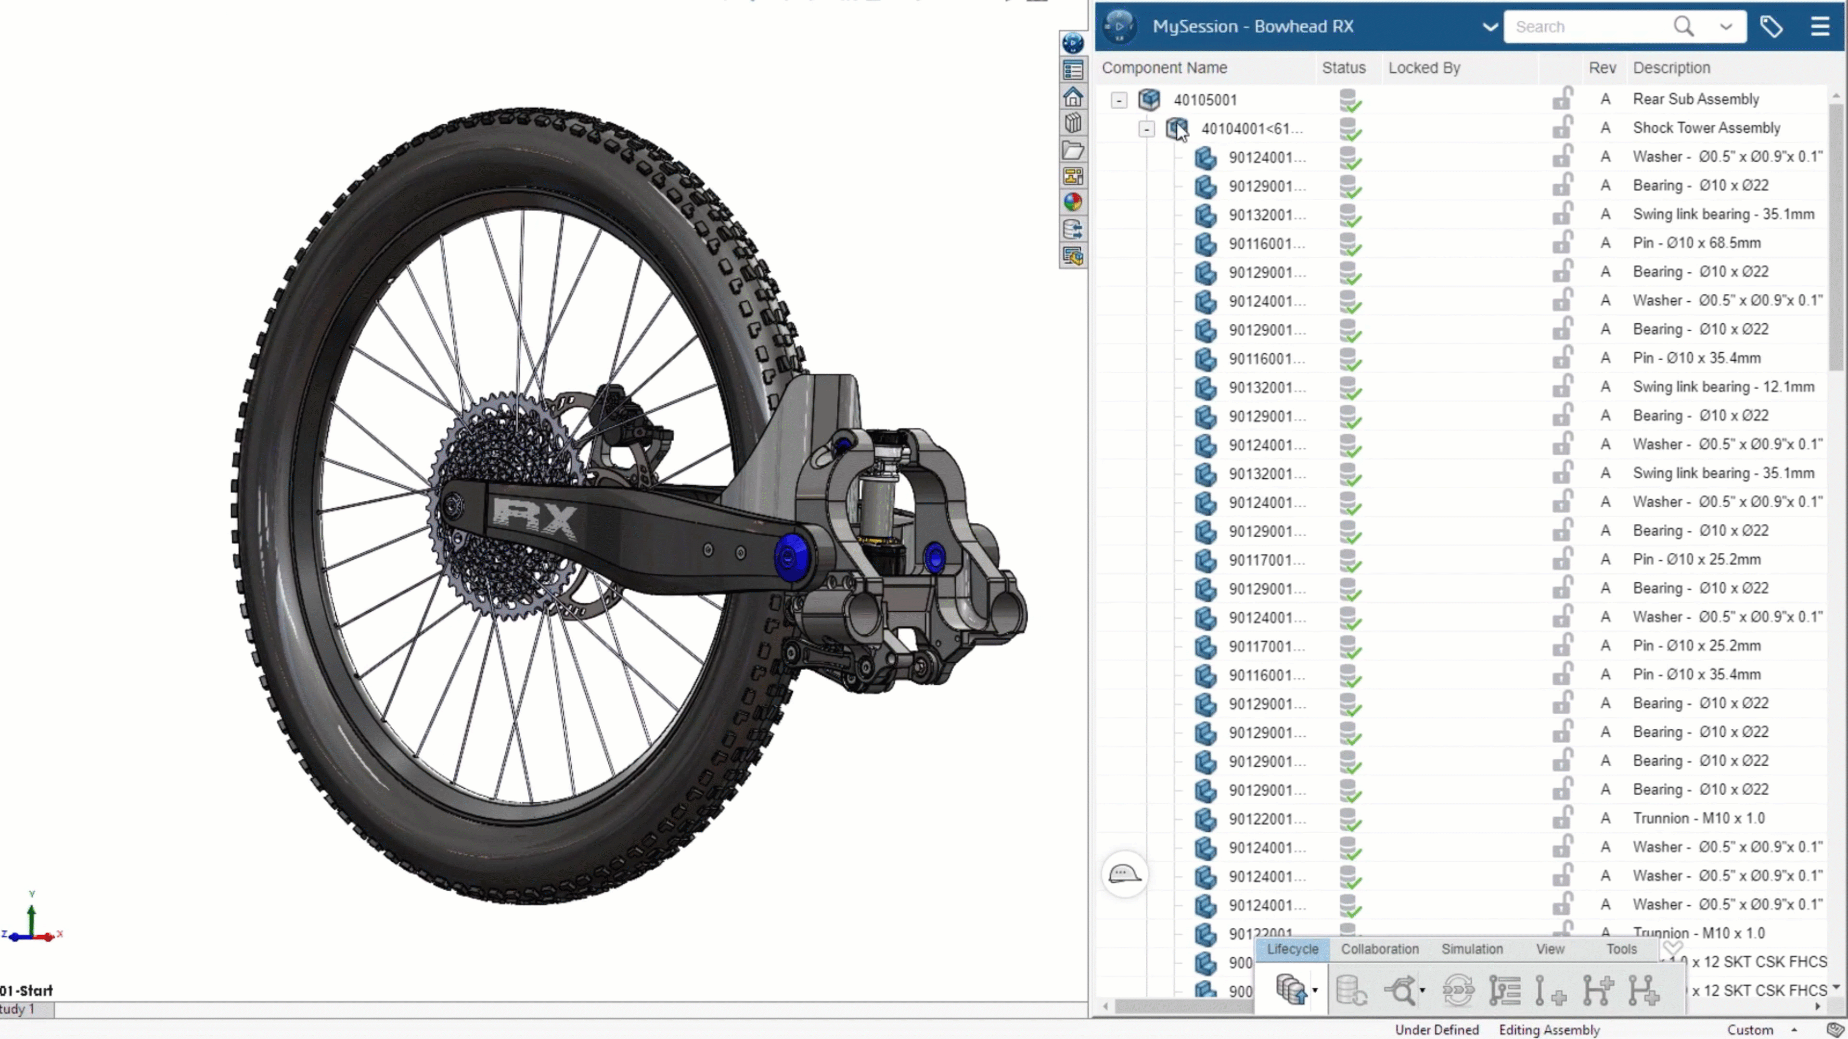Viewport: 1848px width, 1039px height.
Task: Sort by the Status column header
Action: point(1344,67)
